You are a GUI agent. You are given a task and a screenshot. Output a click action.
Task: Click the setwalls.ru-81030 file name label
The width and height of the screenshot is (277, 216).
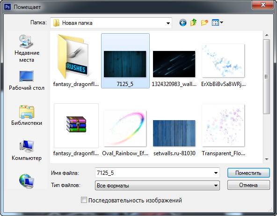pos(175,153)
